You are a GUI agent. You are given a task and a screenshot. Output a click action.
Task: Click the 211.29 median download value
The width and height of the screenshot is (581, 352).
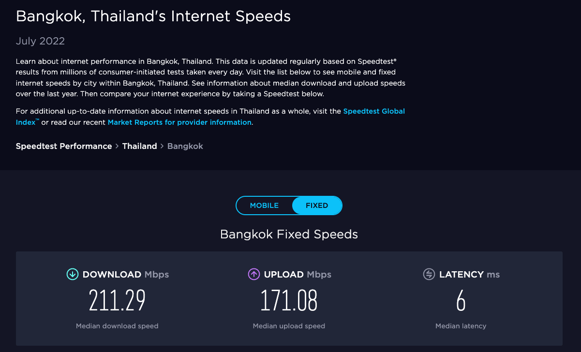click(x=117, y=300)
